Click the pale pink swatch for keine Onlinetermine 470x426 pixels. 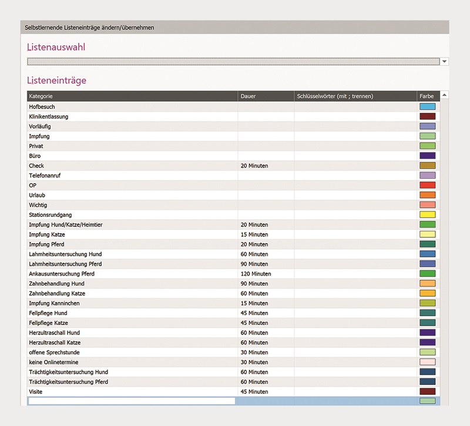427,363
